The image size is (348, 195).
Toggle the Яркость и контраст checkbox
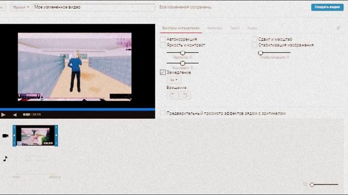tap(163, 45)
